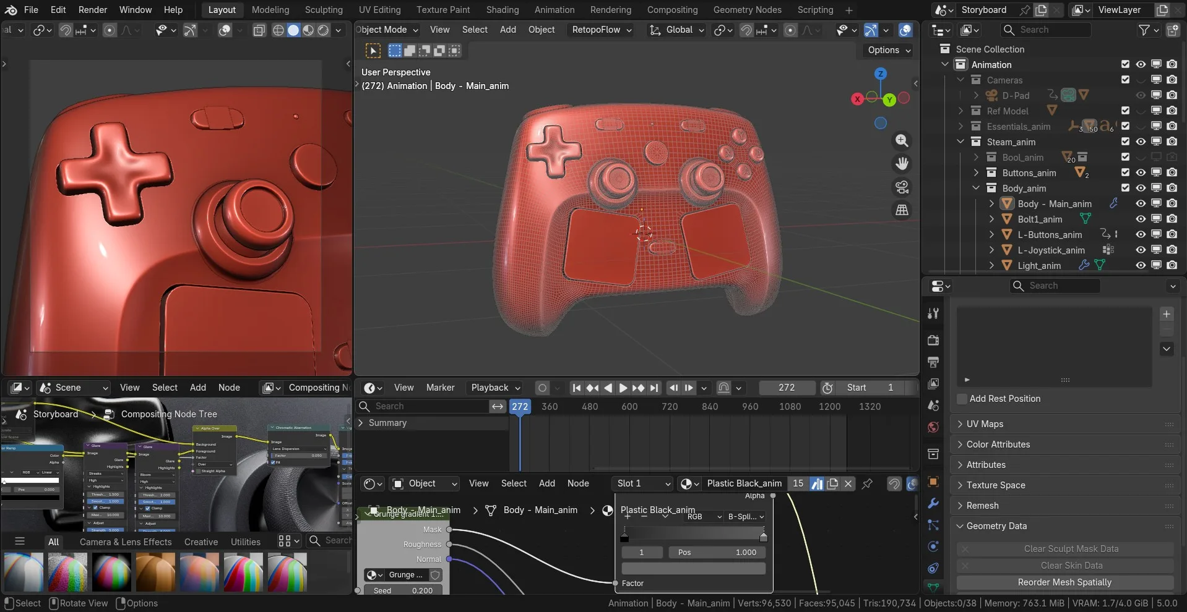The height and width of the screenshot is (612, 1187).
Task: Collapse the Geometry Data panel
Action: [x=1065, y=526]
